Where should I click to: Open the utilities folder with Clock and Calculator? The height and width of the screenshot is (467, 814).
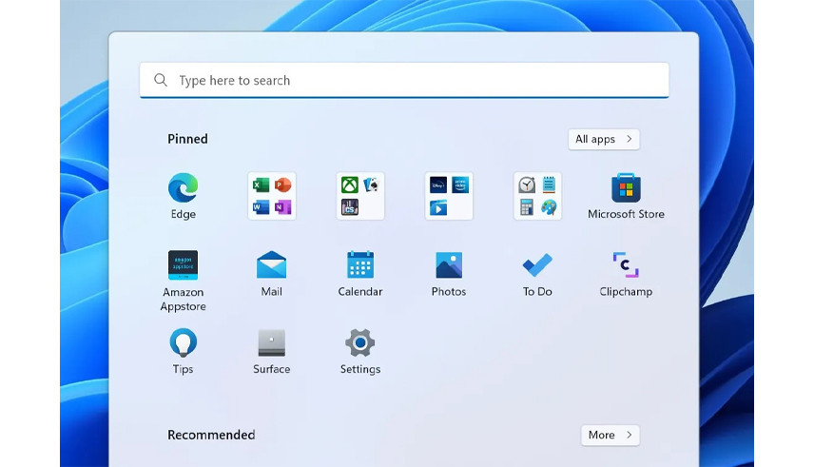tap(537, 196)
